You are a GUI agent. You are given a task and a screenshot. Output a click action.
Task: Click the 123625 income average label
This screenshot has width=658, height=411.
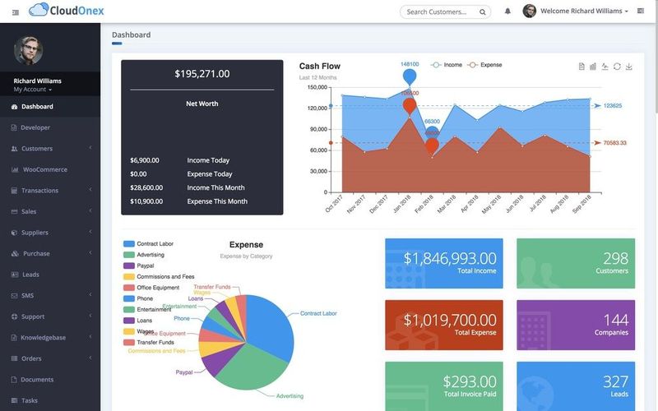point(613,106)
